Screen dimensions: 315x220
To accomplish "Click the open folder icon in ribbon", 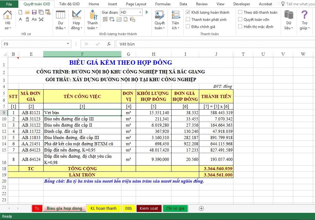I will coord(27,12).
